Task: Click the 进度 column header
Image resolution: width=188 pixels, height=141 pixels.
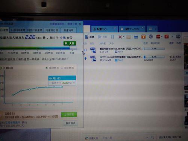Action: (146, 43)
